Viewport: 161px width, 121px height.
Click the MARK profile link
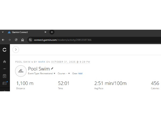click(42, 62)
